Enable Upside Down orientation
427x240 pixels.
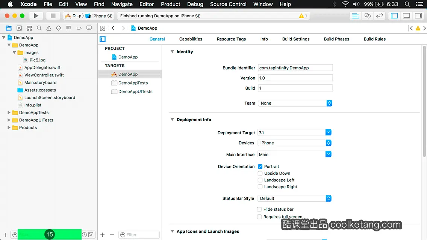[x=260, y=173]
